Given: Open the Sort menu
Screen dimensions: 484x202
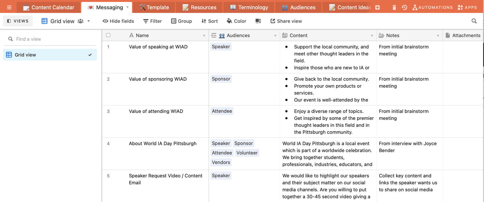Looking at the screenshot, I should (210, 21).
